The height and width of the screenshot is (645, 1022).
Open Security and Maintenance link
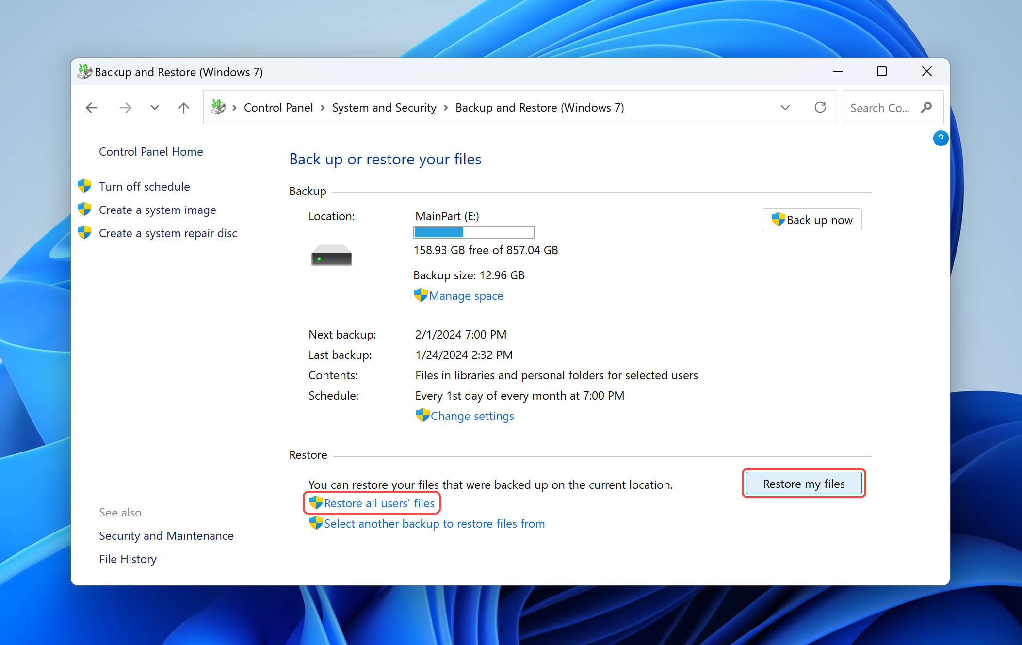166,536
